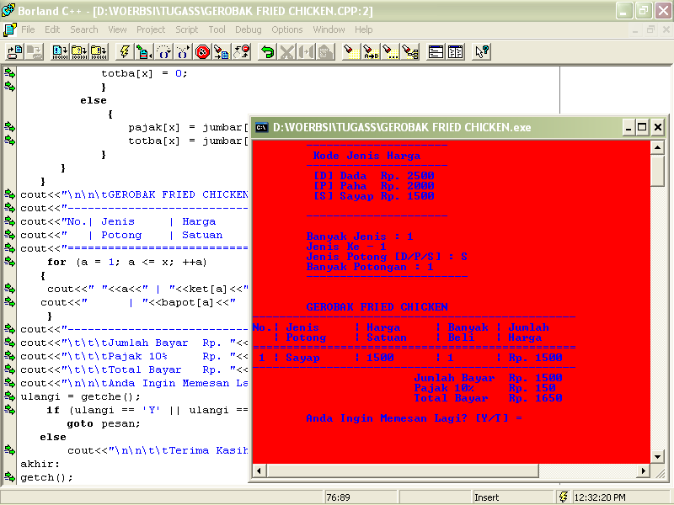Open the Search menu
Viewport: 674px width, 505px height.
tap(84, 29)
